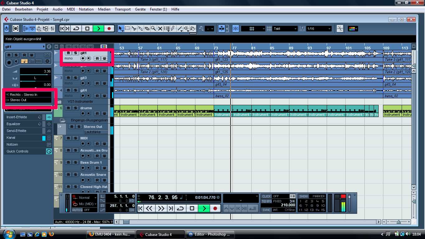Mute the git1 track
Viewport: 425px width, 239px height.
pos(68,53)
